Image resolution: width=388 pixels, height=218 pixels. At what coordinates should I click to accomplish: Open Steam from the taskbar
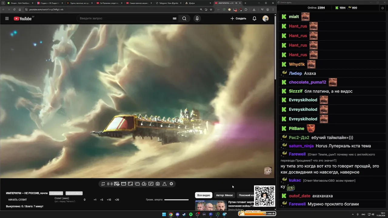184,214
